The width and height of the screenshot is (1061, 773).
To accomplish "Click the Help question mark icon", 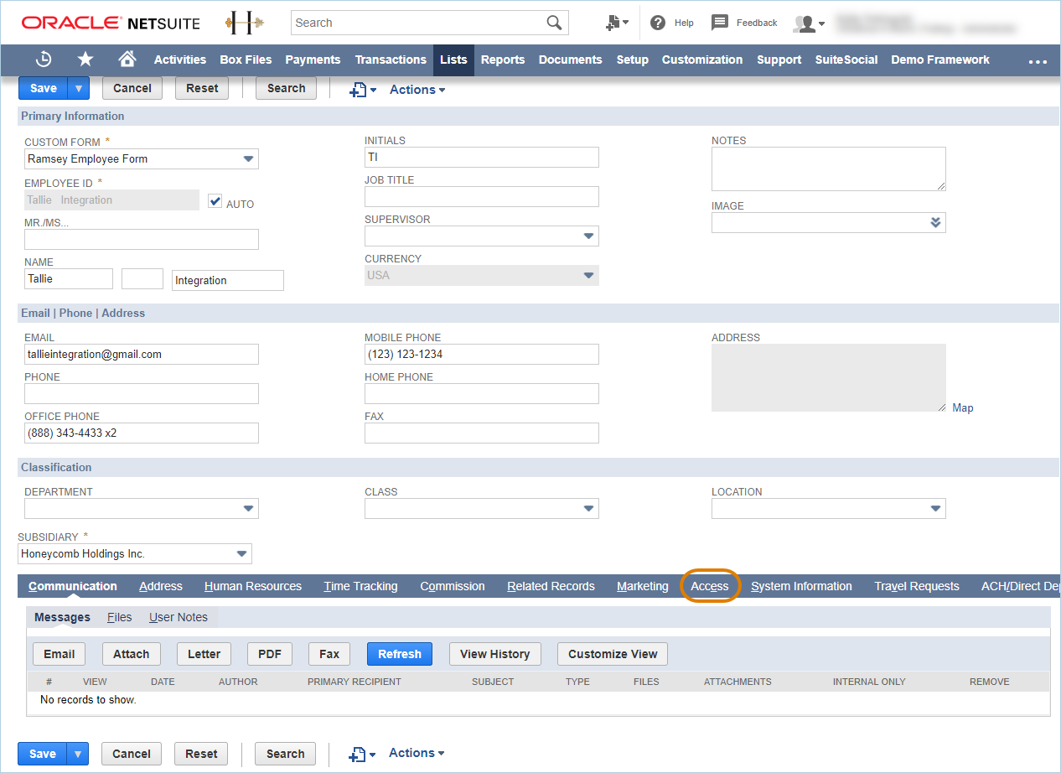I will pos(658,23).
